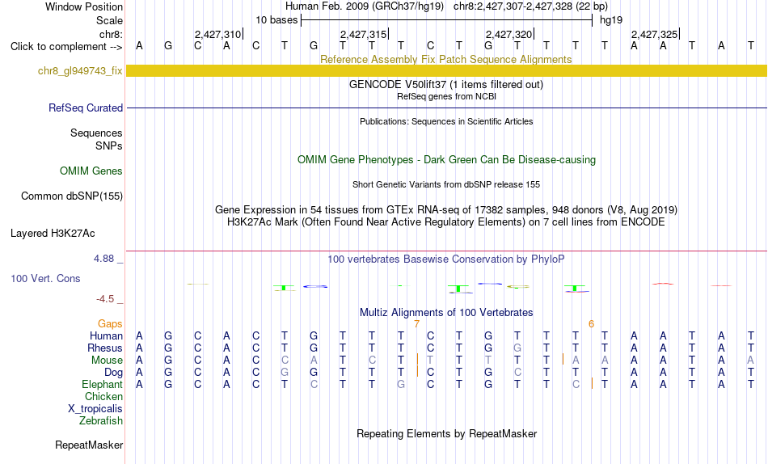Click the Publications: Sequences in Scientific Articles title

pos(446,121)
